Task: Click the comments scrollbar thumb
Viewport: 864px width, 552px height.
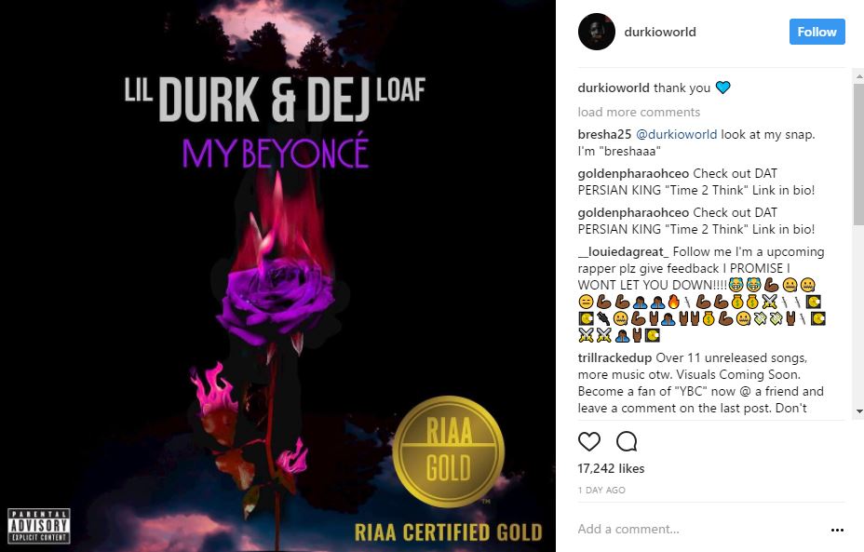Action: pos(859,155)
